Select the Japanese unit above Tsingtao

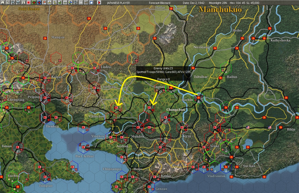coord(45,177)
